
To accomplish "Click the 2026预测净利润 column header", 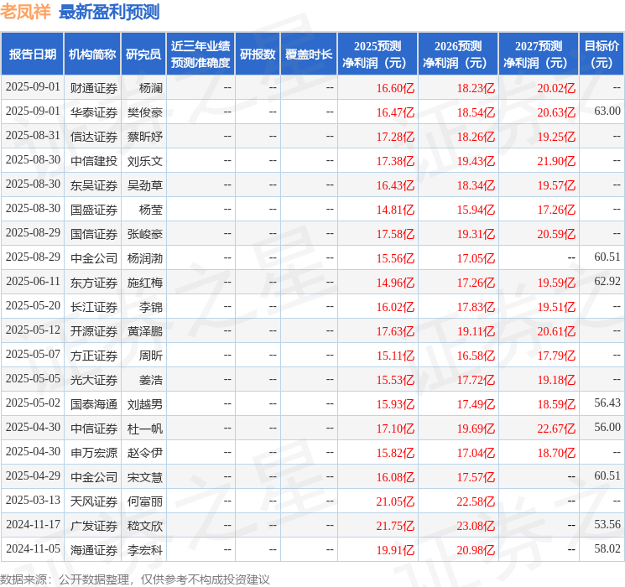I will point(457,55).
